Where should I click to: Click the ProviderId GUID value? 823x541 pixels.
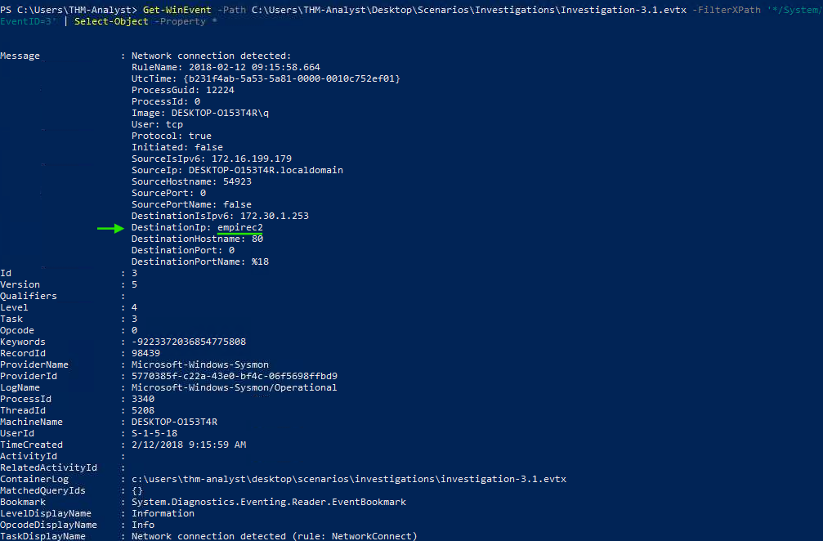234,377
